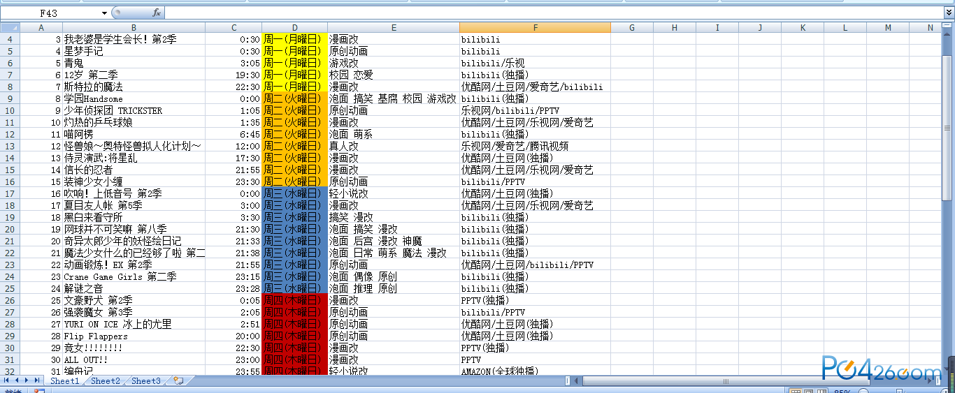Click cell '青鬼'
The width and height of the screenshot is (955, 393).
[x=134, y=64]
